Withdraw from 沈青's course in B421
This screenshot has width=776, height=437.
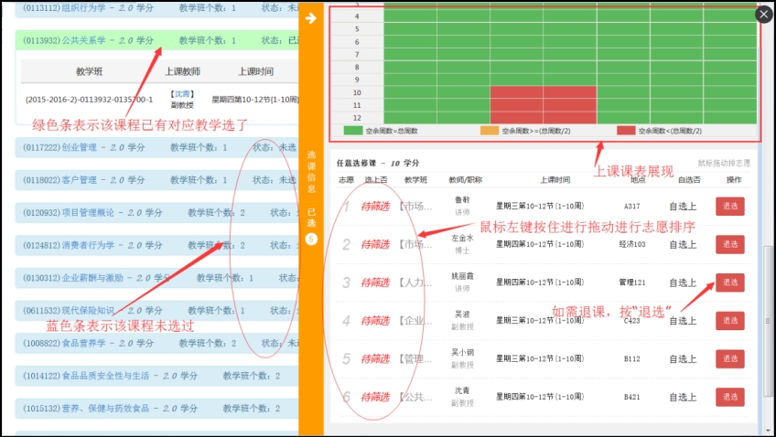pyautogui.click(x=729, y=397)
